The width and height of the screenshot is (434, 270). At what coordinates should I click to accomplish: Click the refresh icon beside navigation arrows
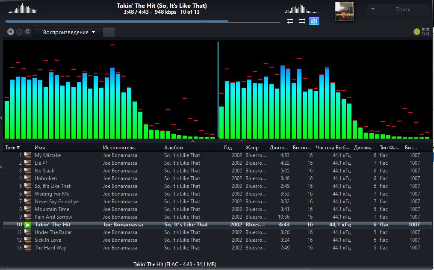pos(28,32)
